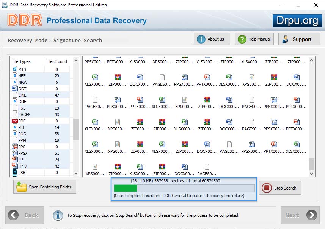Select the ODT document type icon
This screenshot has width=325, height=229.
[15, 88]
